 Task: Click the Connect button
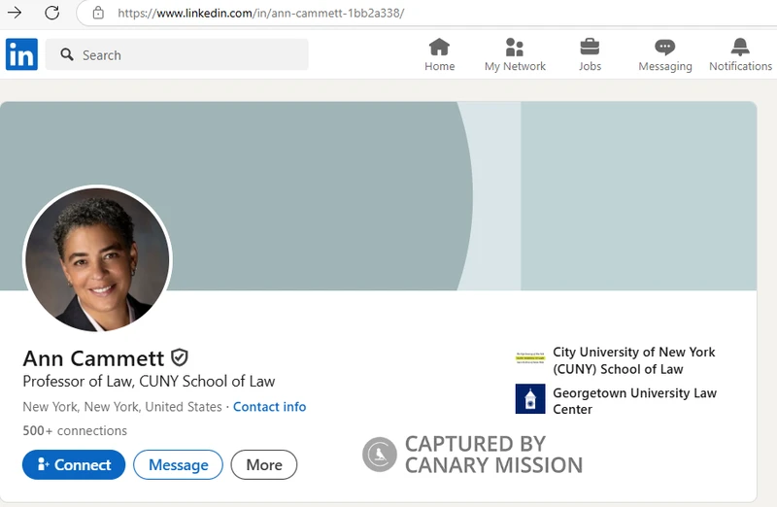[x=74, y=464]
